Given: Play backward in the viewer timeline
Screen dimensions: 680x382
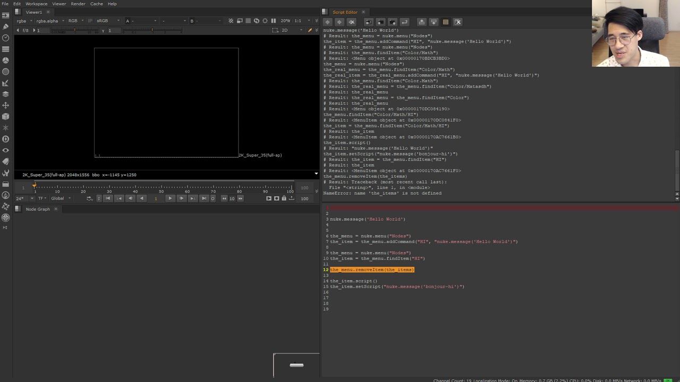Looking at the screenshot, I should (x=141, y=198).
